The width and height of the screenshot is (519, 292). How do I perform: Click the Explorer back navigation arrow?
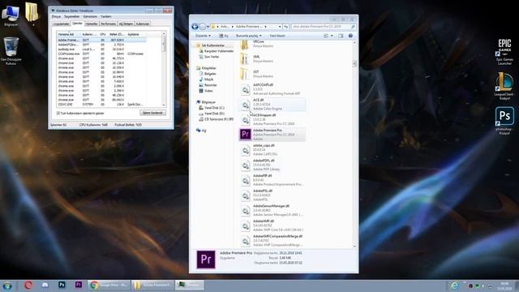[x=195, y=27]
